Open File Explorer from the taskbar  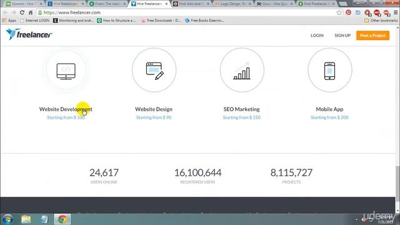point(26,219)
